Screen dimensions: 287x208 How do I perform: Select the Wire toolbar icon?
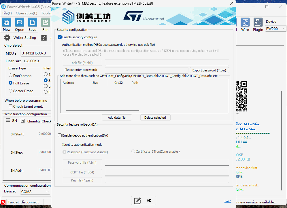coord(245,22)
